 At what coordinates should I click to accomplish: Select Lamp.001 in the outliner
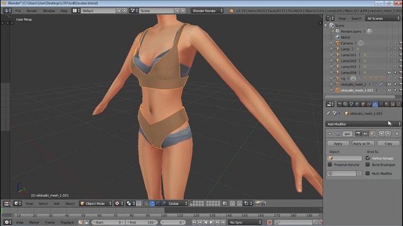(x=348, y=55)
